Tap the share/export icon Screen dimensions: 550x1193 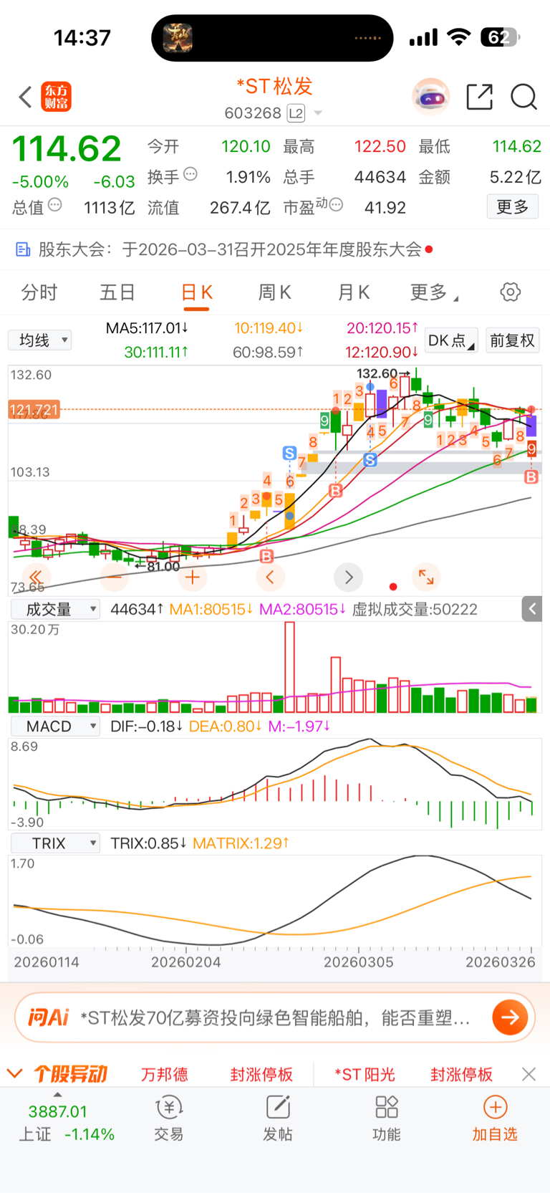tap(479, 97)
